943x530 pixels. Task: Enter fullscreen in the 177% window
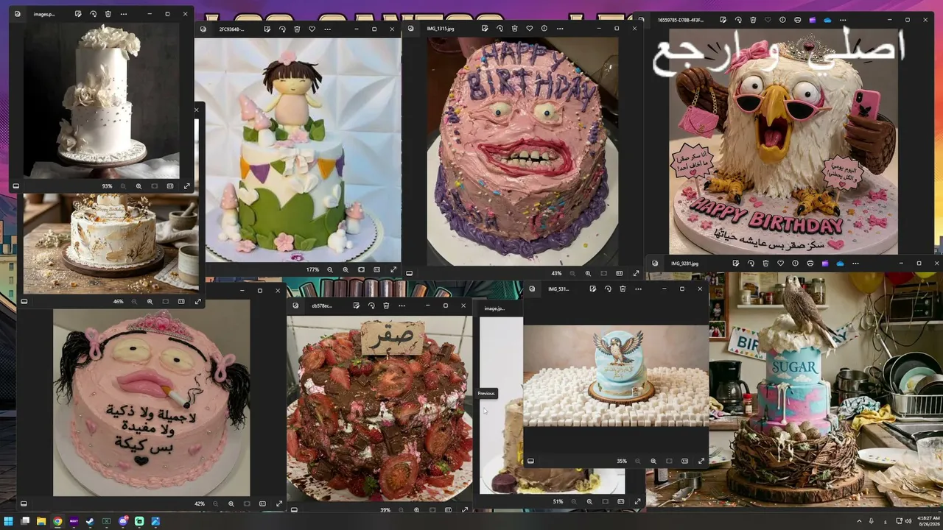click(x=393, y=269)
